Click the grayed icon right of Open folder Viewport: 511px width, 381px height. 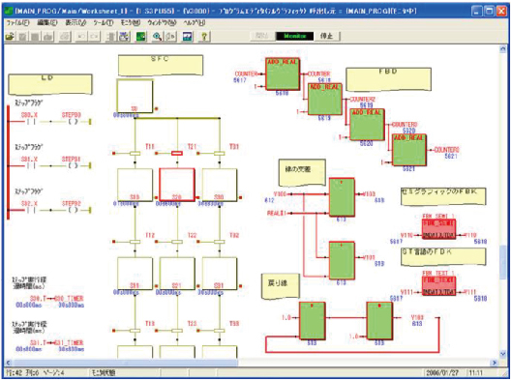(22, 36)
